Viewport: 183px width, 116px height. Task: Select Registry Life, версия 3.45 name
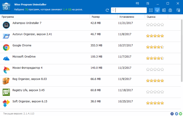(x=28, y=90)
